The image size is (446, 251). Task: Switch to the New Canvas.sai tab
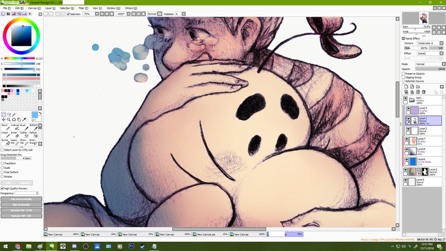point(210,234)
